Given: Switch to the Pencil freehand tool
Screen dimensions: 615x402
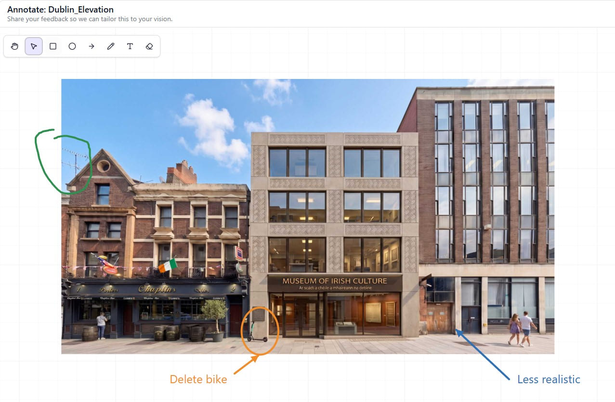Looking at the screenshot, I should 111,46.
